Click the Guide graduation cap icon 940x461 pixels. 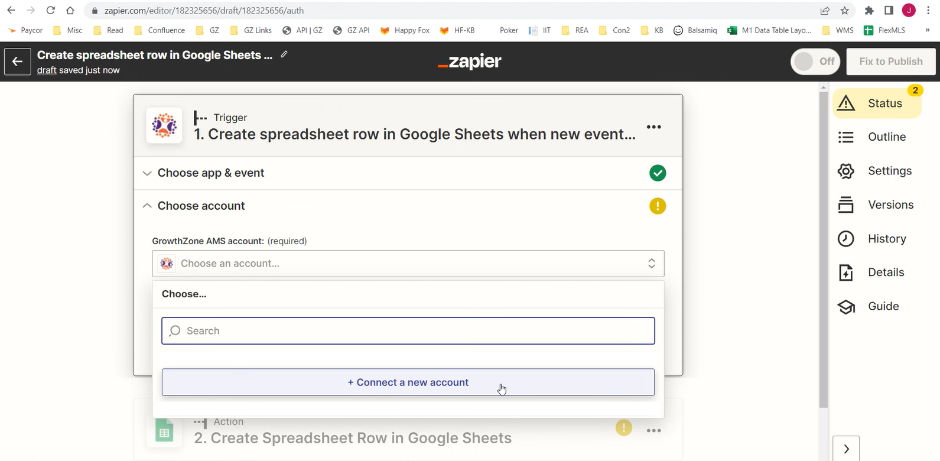(846, 307)
